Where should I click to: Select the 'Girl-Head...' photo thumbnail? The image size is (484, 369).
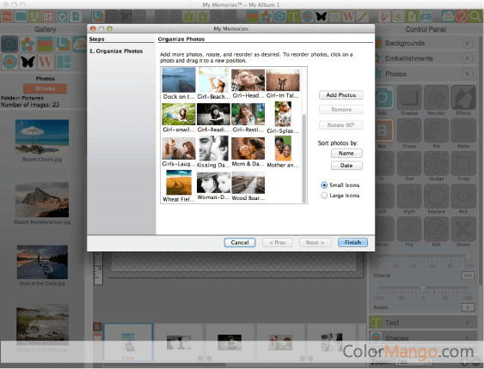coord(248,80)
